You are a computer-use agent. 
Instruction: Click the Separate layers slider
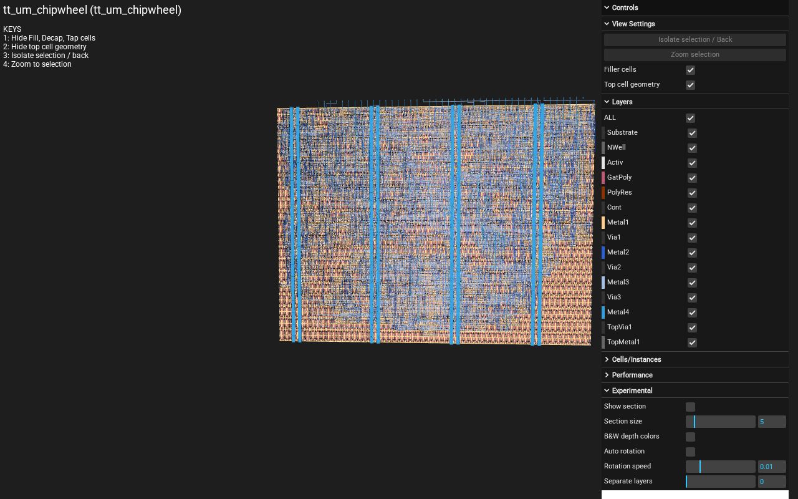[x=721, y=482]
